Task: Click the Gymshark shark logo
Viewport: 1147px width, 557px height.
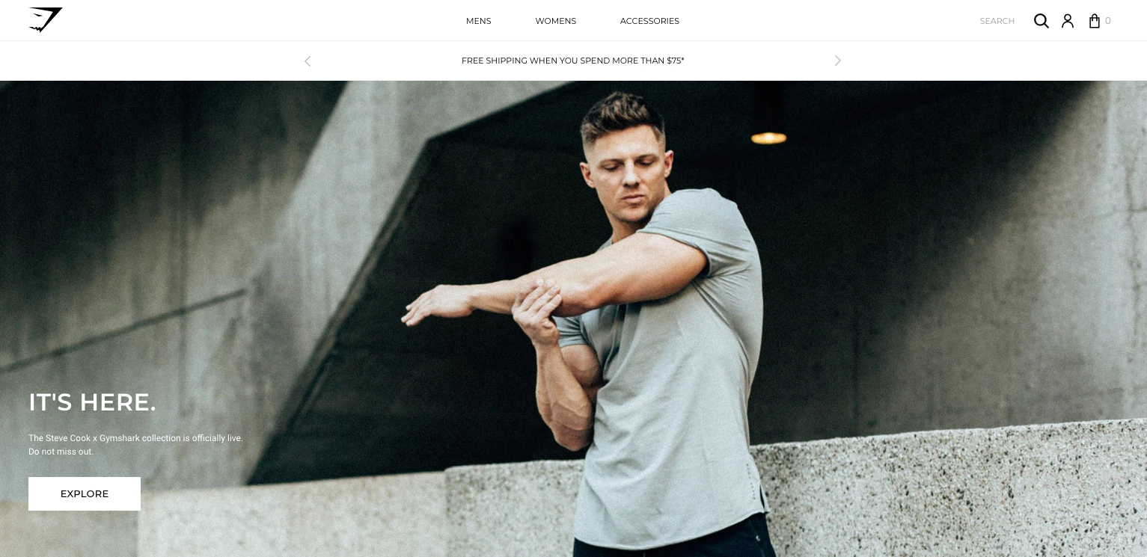Action: (x=46, y=20)
